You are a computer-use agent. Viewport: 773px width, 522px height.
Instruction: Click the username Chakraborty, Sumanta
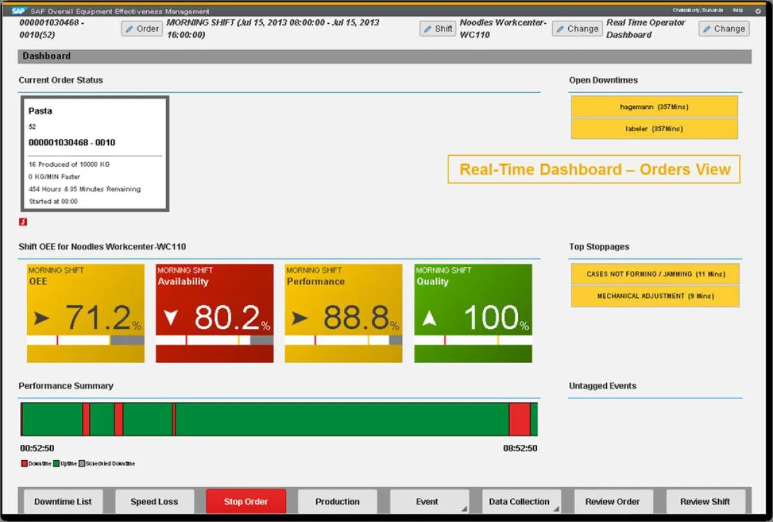(x=699, y=11)
